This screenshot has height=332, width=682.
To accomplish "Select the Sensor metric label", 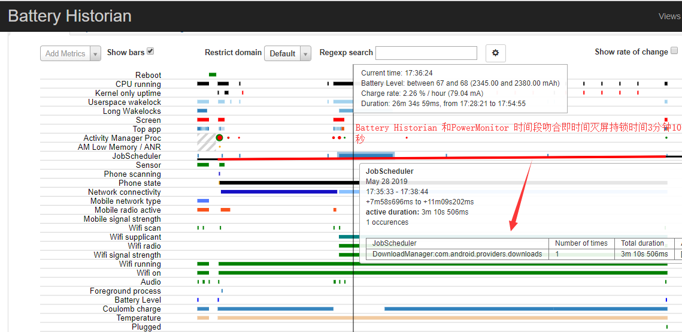I will pos(148,165).
